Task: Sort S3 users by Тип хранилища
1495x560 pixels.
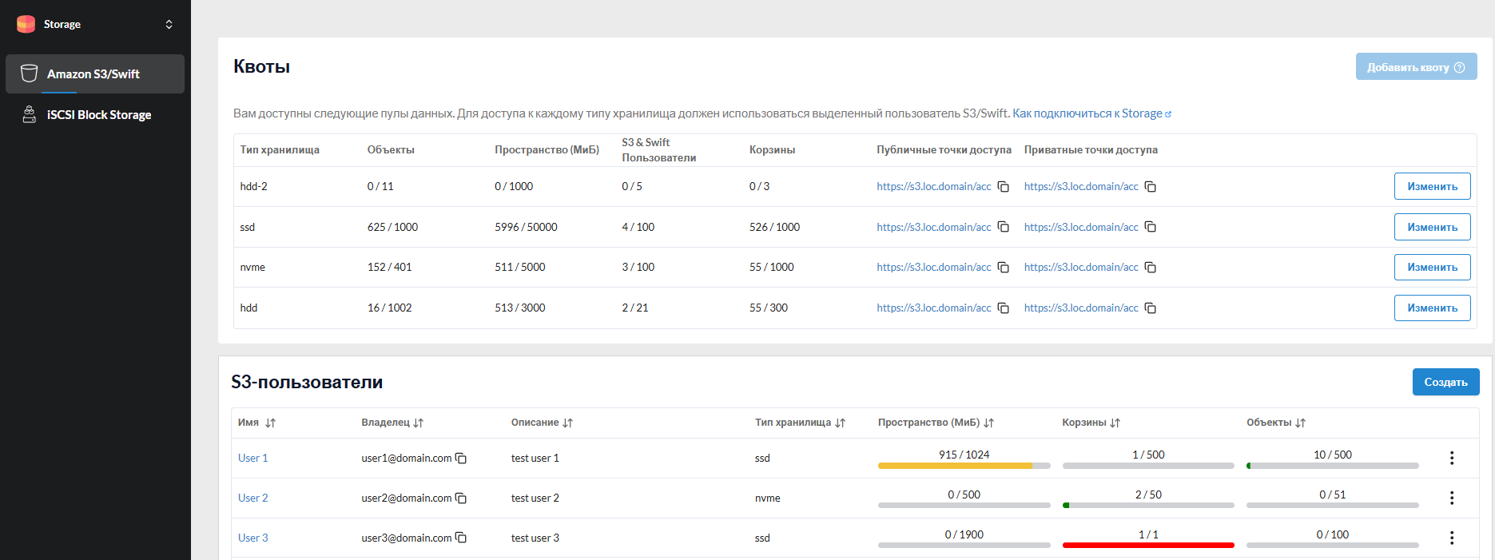Action: [x=840, y=423]
